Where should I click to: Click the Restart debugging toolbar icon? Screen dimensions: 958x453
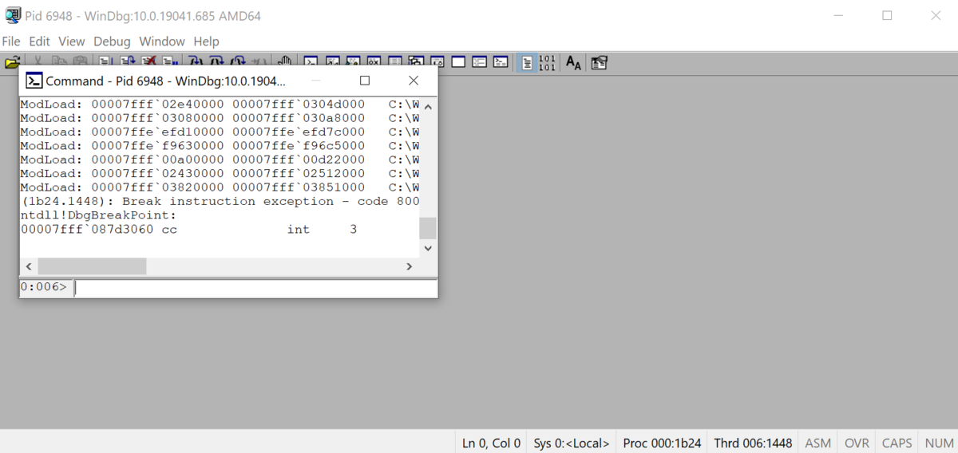coord(128,61)
